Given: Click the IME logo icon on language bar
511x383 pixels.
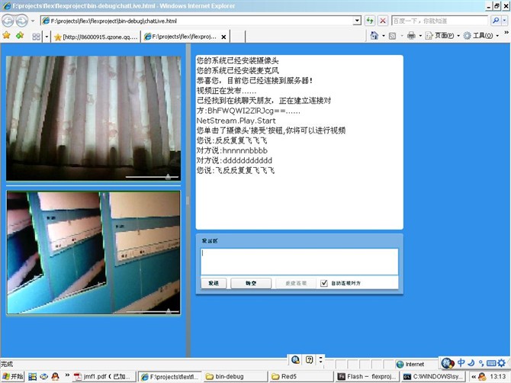Looking at the screenshot, I should point(448,362).
